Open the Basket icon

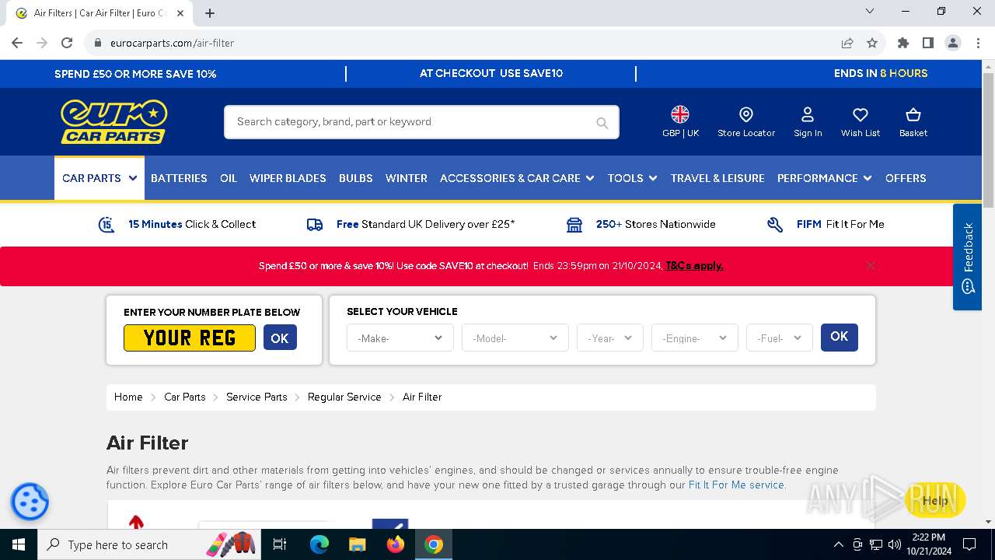pyautogui.click(x=913, y=122)
